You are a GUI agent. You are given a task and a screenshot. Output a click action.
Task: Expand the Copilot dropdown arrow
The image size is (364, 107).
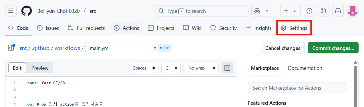pos(267,11)
